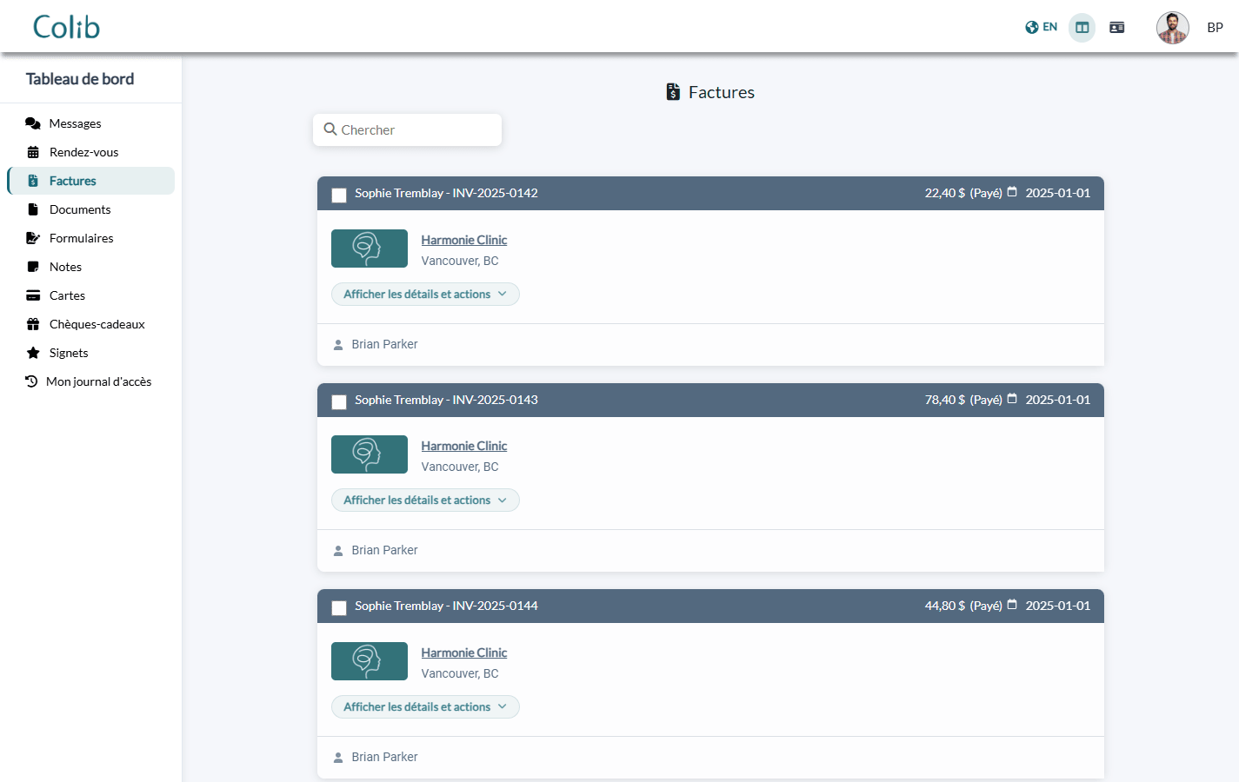Click the amount 78,40 $ (Payé)
The height and width of the screenshot is (782, 1252).
963,400
